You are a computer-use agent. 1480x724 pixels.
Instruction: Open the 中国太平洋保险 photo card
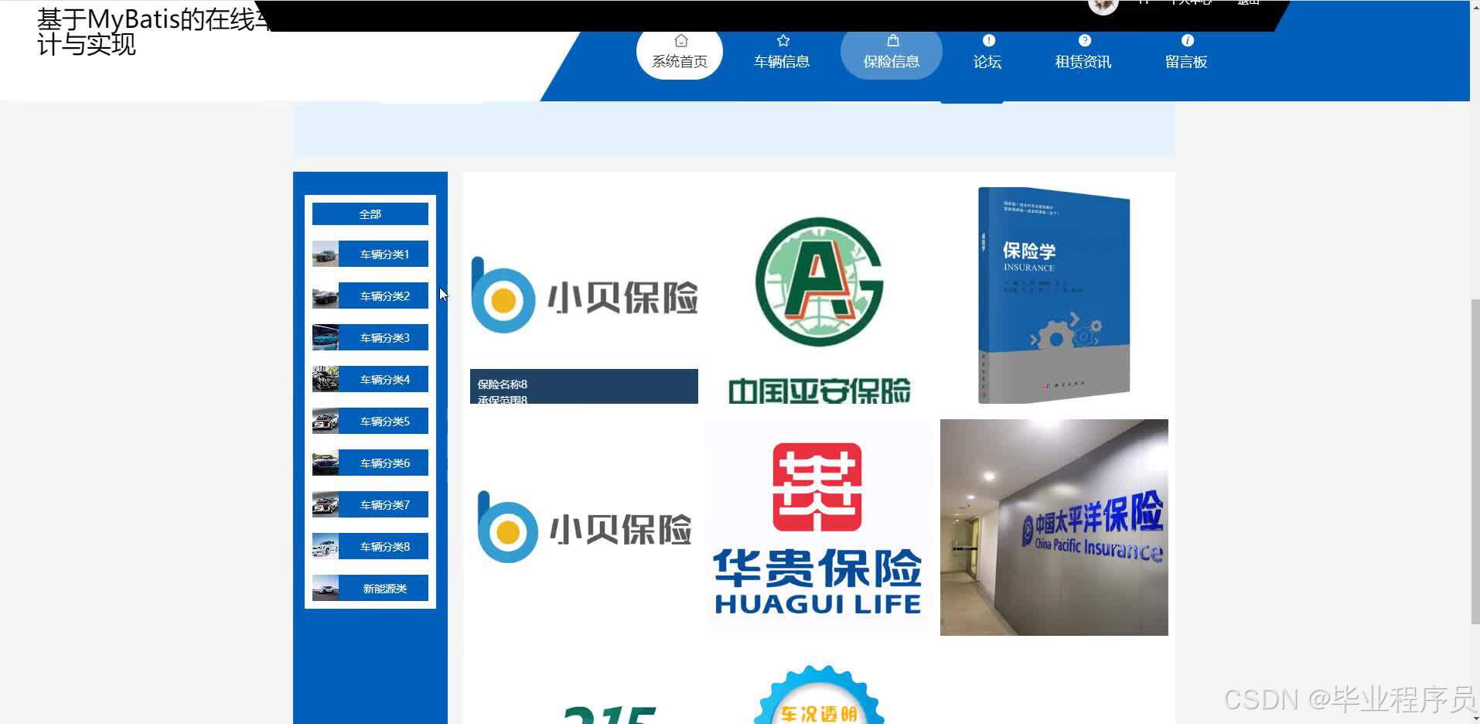[1054, 528]
